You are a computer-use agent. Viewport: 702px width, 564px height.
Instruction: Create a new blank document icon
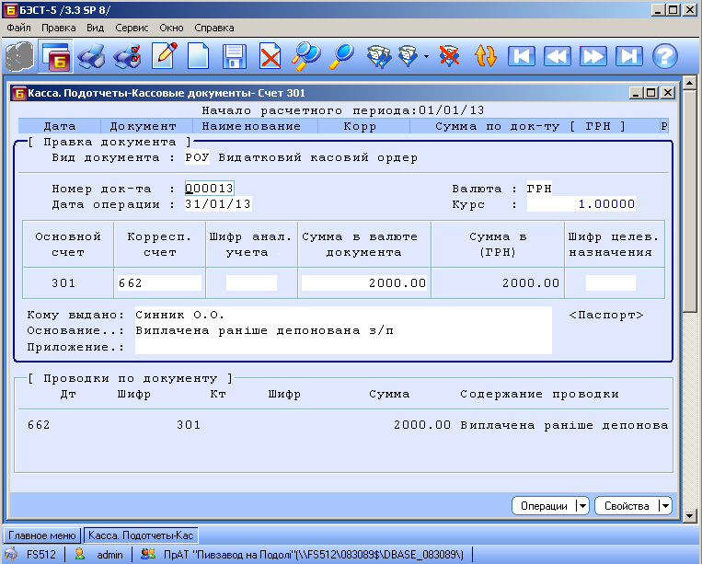click(199, 56)
